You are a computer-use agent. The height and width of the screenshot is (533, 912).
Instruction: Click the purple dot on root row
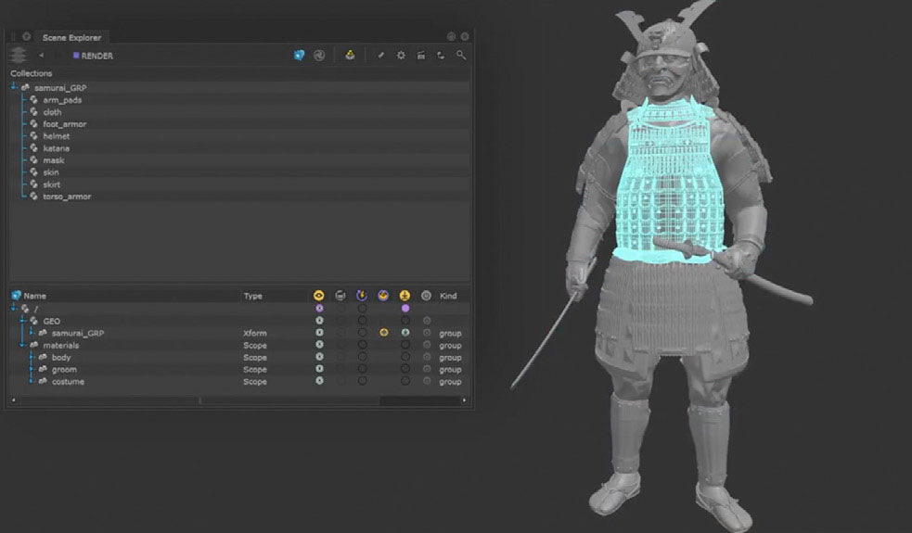(405, 308)
